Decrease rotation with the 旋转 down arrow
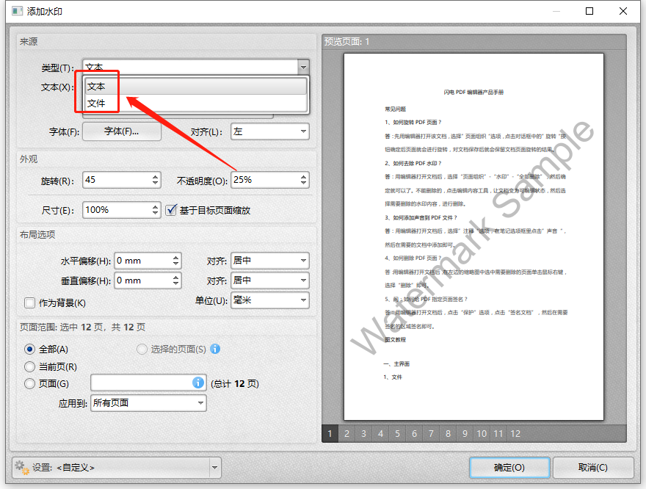Viewport: 646px width, 489px height. (156, 184)
